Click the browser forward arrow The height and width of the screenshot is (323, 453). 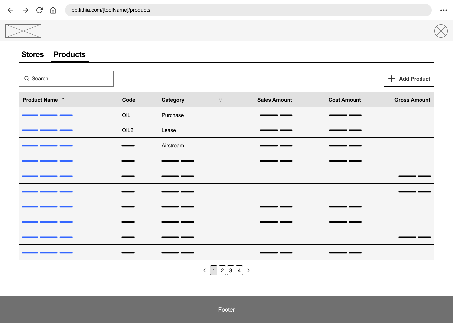[x=26, y=10]
